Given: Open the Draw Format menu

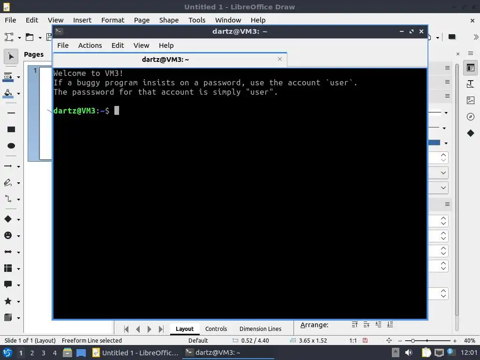Looking at the screenshot, I should click(112, 20).
